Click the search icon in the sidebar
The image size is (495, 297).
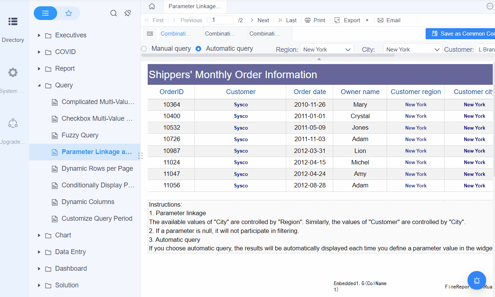tap(114, 13)
